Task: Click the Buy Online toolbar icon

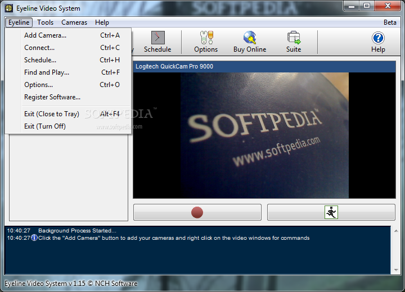Action: pos(250,42)
